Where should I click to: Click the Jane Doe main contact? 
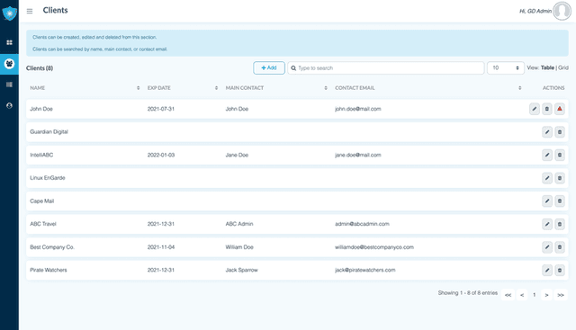(x=237, y=155)
